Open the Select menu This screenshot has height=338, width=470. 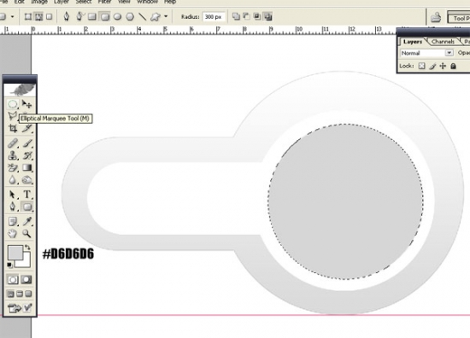(x=84, y=2)
